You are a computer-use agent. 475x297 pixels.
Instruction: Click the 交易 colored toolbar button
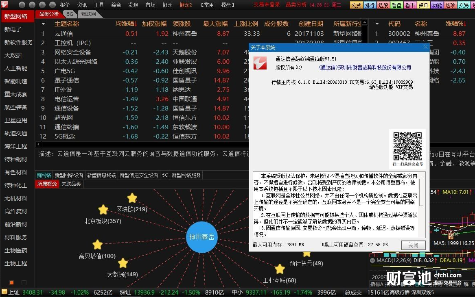464,5
